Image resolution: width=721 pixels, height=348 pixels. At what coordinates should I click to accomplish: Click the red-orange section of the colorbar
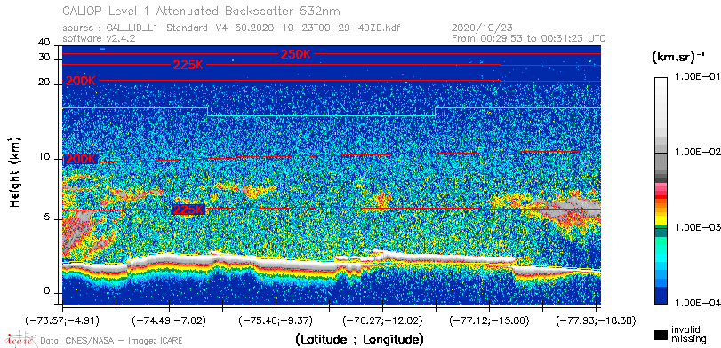click(661, 201)
